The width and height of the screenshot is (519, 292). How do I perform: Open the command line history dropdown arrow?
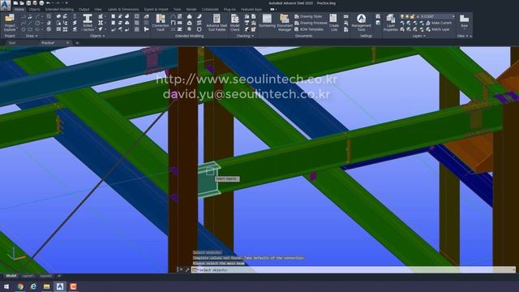click(x=513, y=270)
